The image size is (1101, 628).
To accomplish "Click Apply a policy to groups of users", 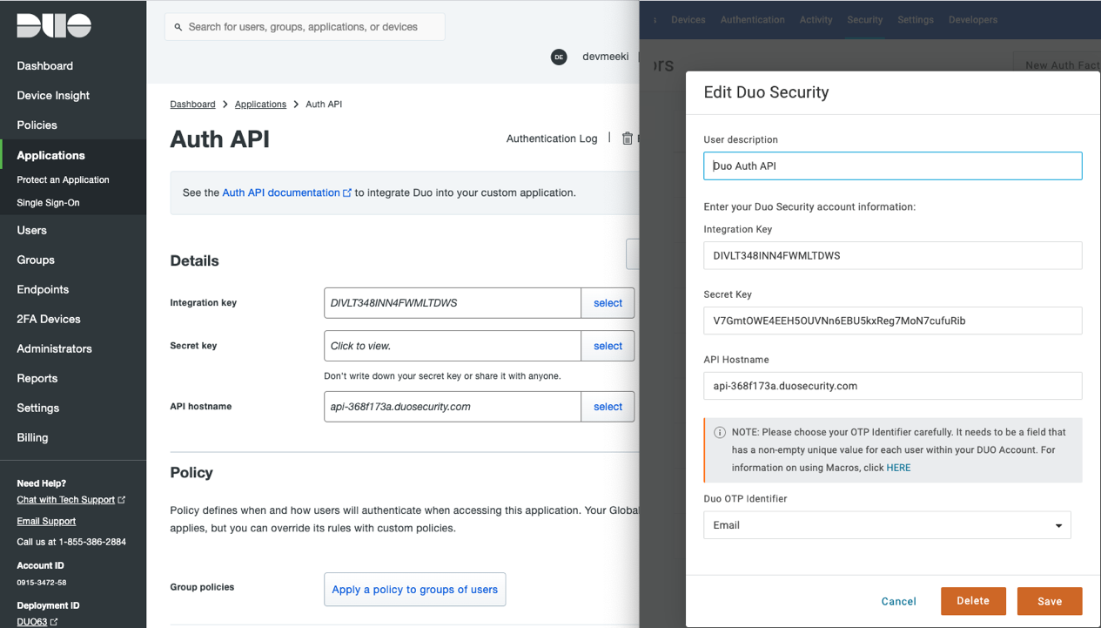I will pyautogui.click(x=414, y=590).
